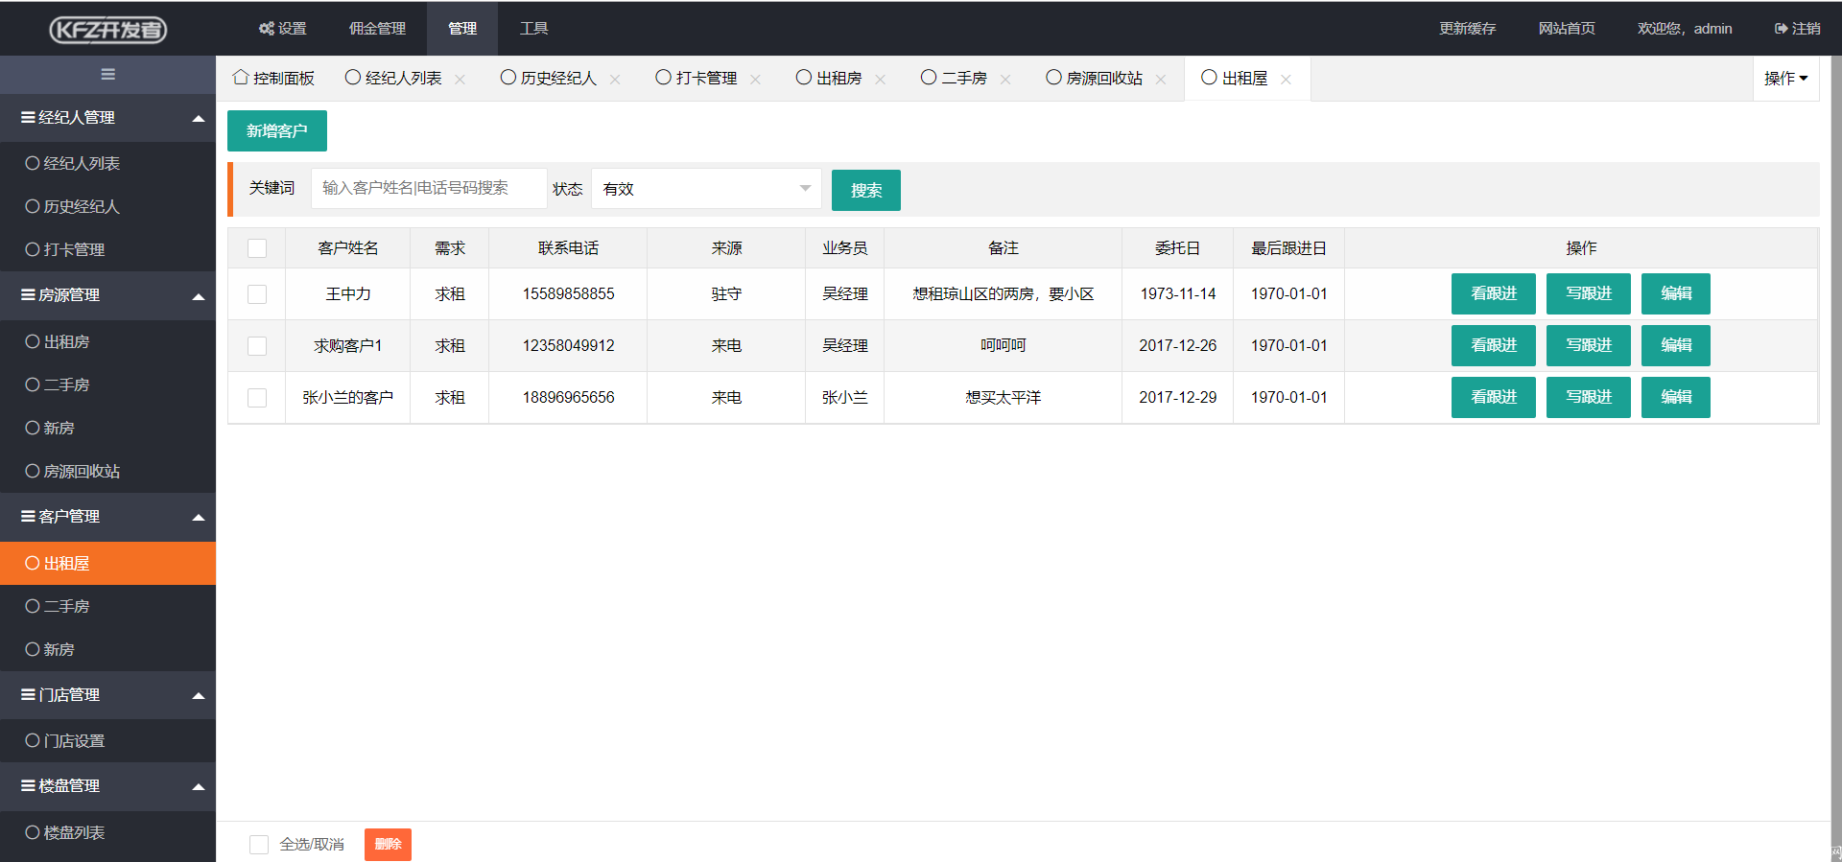Viewport: 1842px width, 862px height.
Task: Open 二手房 under 客户管理 in sidebar
Action: pos(107,607)
